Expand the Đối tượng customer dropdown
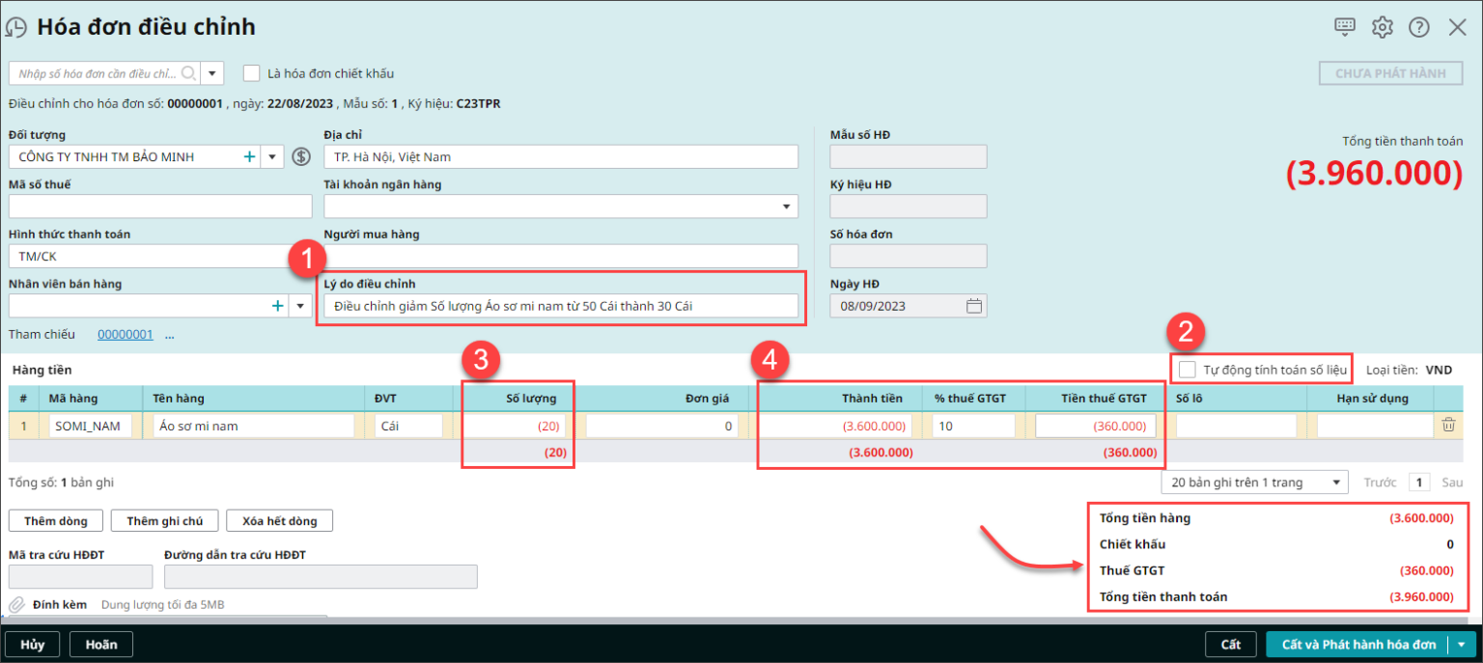Image resolution: width=1483 pixels, height=663 pixels. [272, 156]
